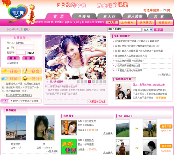This screenshot has height=155, width=174.
Task: Click the >>更多美文 link
Action: point(164,75)
